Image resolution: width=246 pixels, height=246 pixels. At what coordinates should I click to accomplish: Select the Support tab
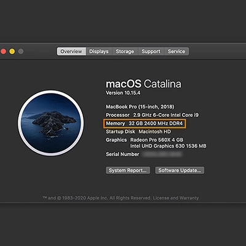(x=151, y=51)
